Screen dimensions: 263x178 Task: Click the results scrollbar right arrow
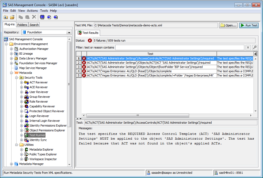coord(251,116)
